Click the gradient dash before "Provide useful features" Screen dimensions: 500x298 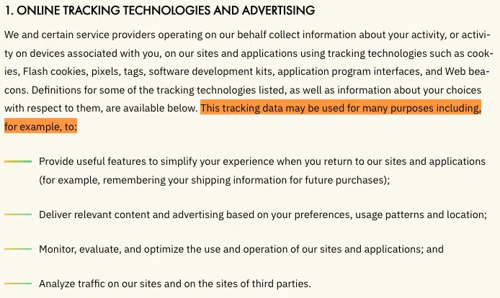tap(18, 162)
